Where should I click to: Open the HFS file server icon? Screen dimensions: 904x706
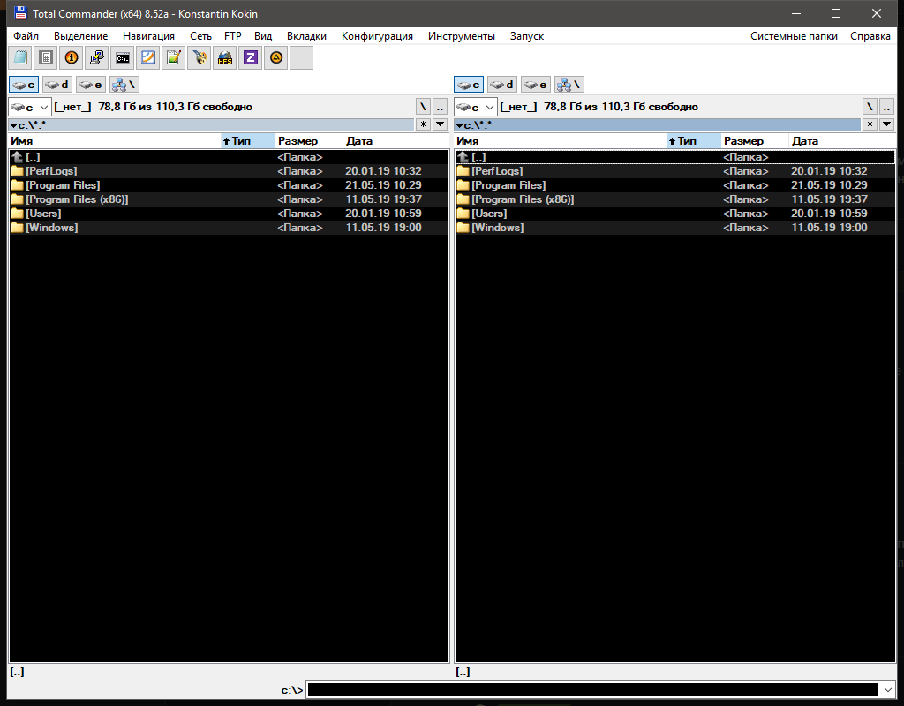(224, 57)
